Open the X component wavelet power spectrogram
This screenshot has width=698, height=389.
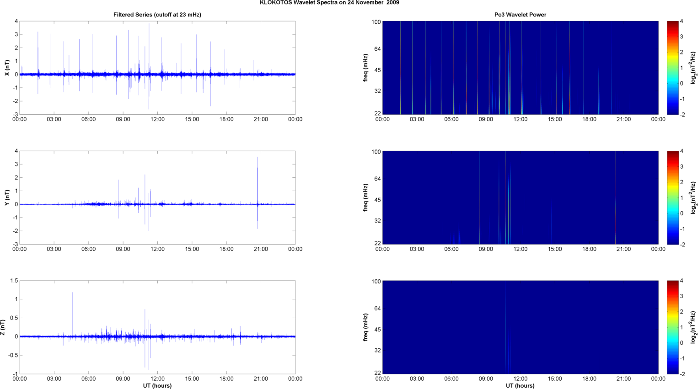pyautogui.click(x=520, y=68)
